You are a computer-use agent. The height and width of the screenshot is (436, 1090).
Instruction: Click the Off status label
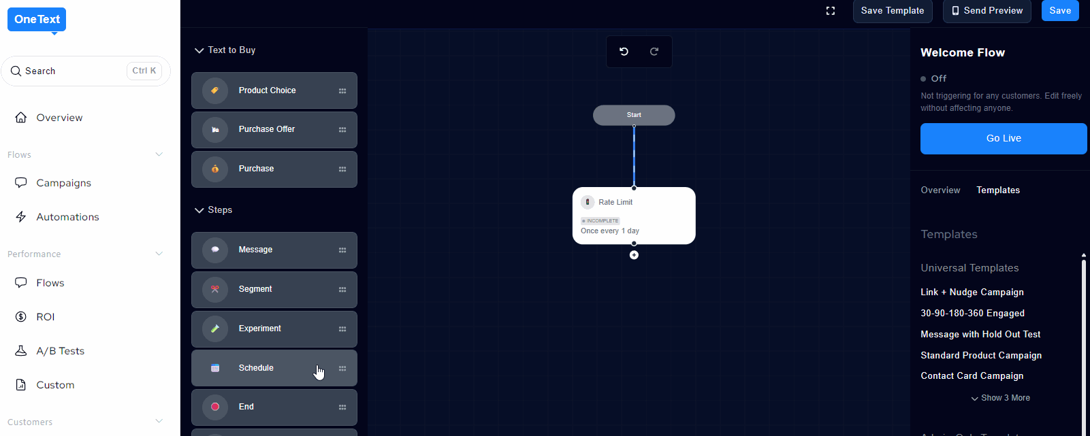pos(938,79)
